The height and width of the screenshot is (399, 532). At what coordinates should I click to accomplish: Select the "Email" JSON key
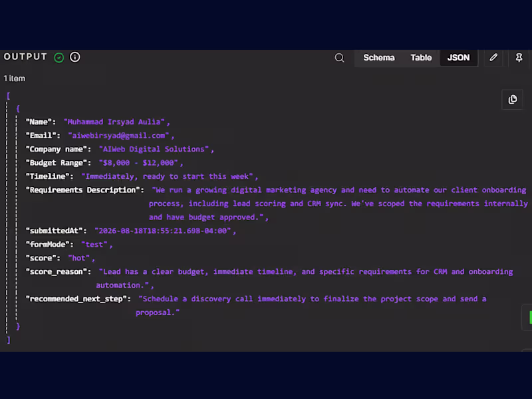[41, 136]
